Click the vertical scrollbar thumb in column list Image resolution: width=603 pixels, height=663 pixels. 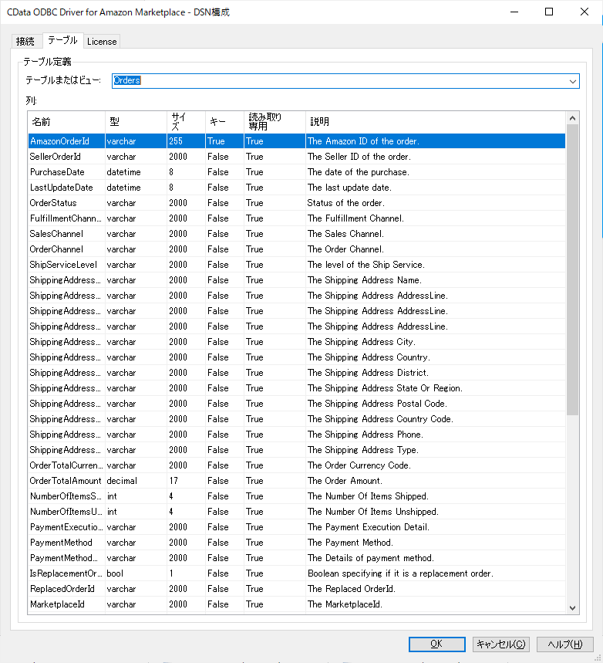tap(573, 270)
